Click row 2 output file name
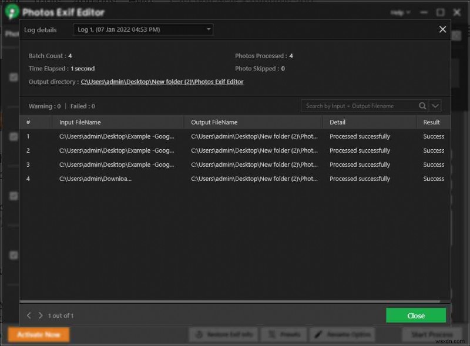The width and height of the screenshot is (470, 346). click(254, 150)
